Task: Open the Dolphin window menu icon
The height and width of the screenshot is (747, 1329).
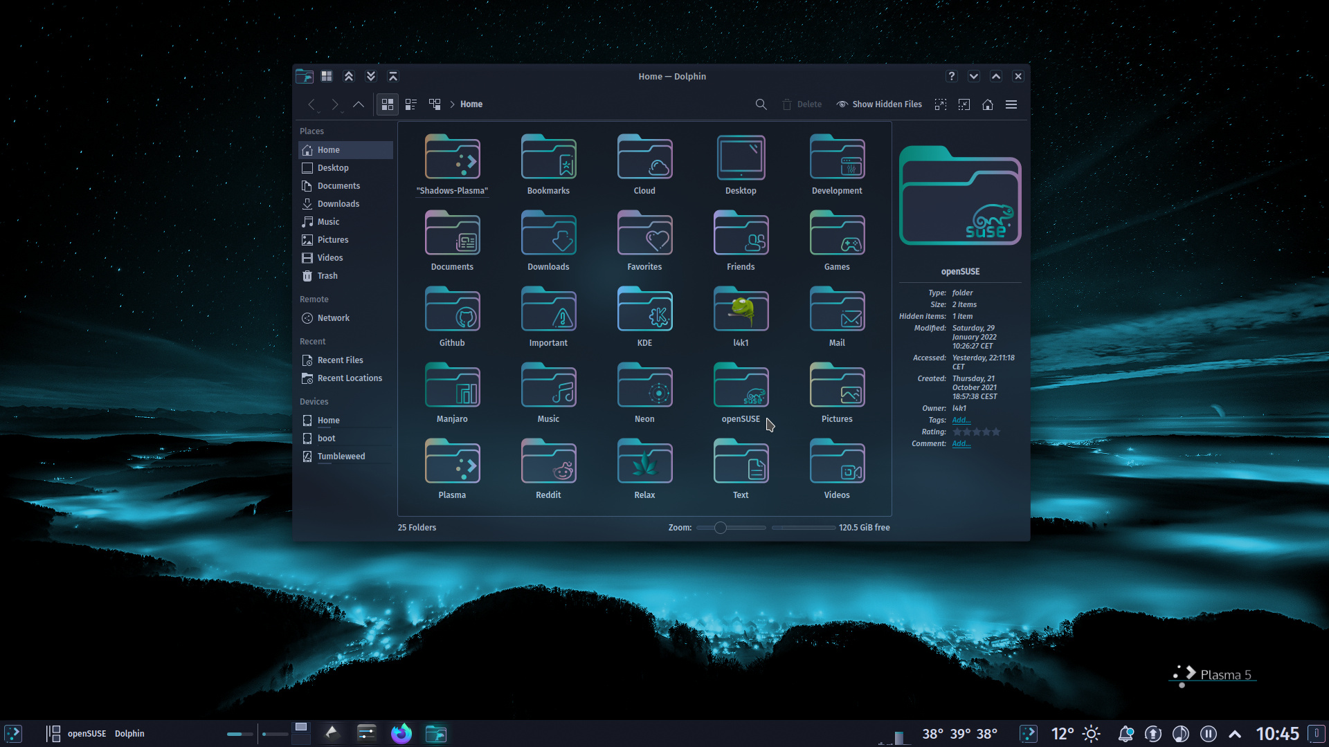Action: [x=305, y=76]
